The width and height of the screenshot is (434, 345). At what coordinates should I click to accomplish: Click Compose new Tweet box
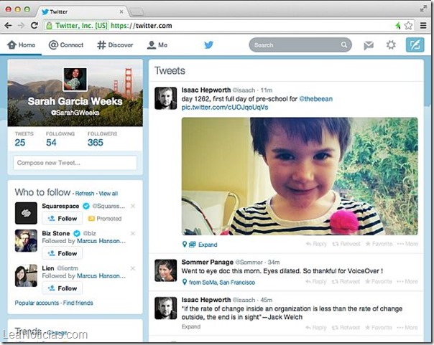[x=75, y=163]
